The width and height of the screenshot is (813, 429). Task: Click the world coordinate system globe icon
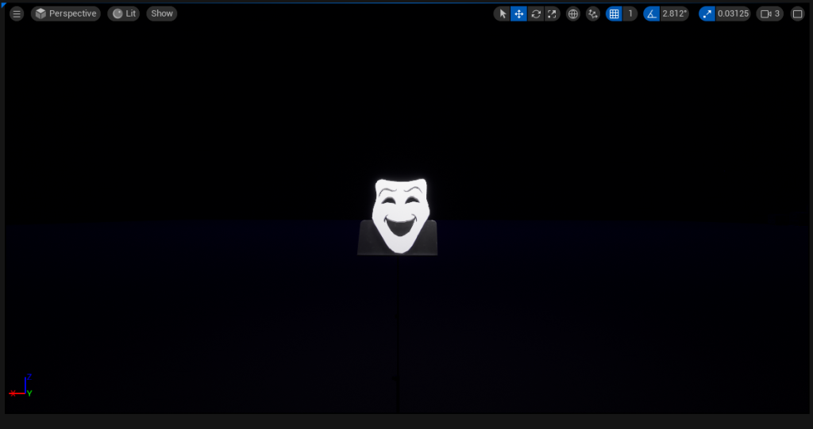pos(573,13)
